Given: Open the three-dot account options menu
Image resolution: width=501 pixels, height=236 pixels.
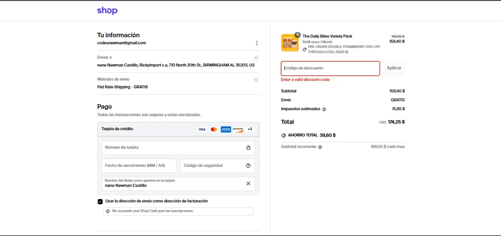Looking at the screenshot, I should point(257,43).
